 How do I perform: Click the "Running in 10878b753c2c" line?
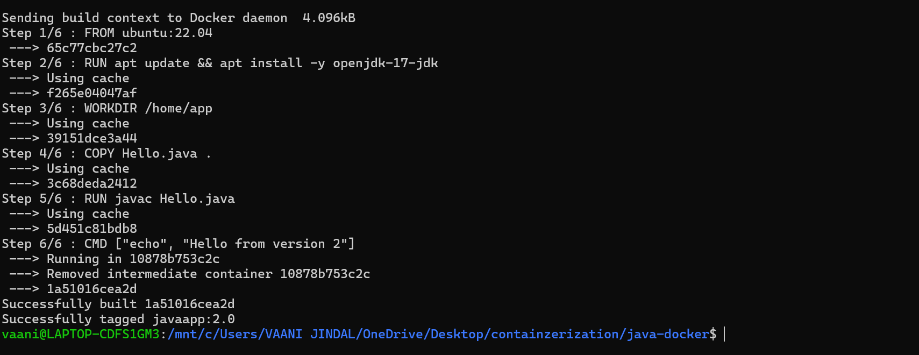coord(133,259)
